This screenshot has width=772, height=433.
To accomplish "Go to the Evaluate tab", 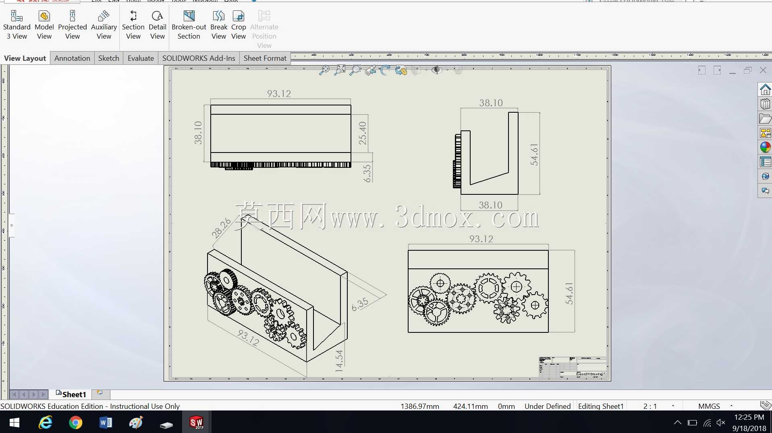I will (x=141, y=58).
